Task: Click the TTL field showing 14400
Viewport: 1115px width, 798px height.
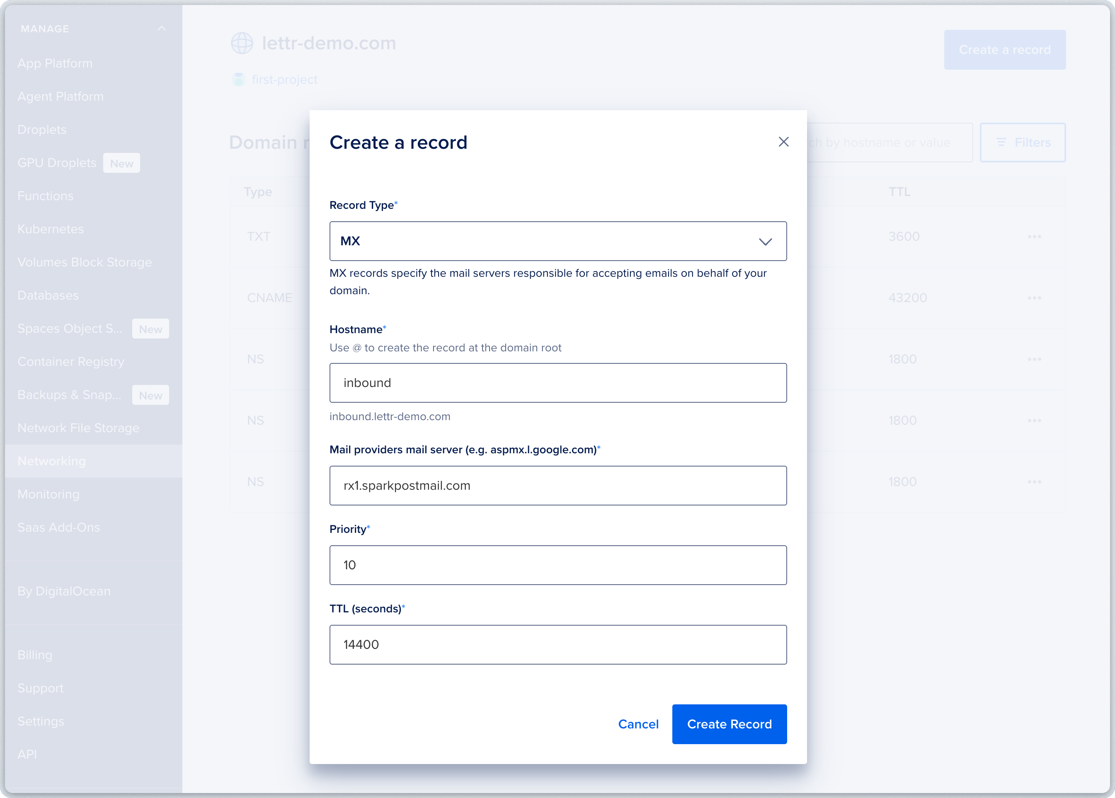Action: pyautogui.click(x=558, y=645)
